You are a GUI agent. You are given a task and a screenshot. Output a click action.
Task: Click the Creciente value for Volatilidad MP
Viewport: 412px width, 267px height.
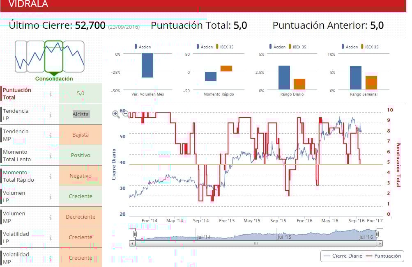[81, 258]
